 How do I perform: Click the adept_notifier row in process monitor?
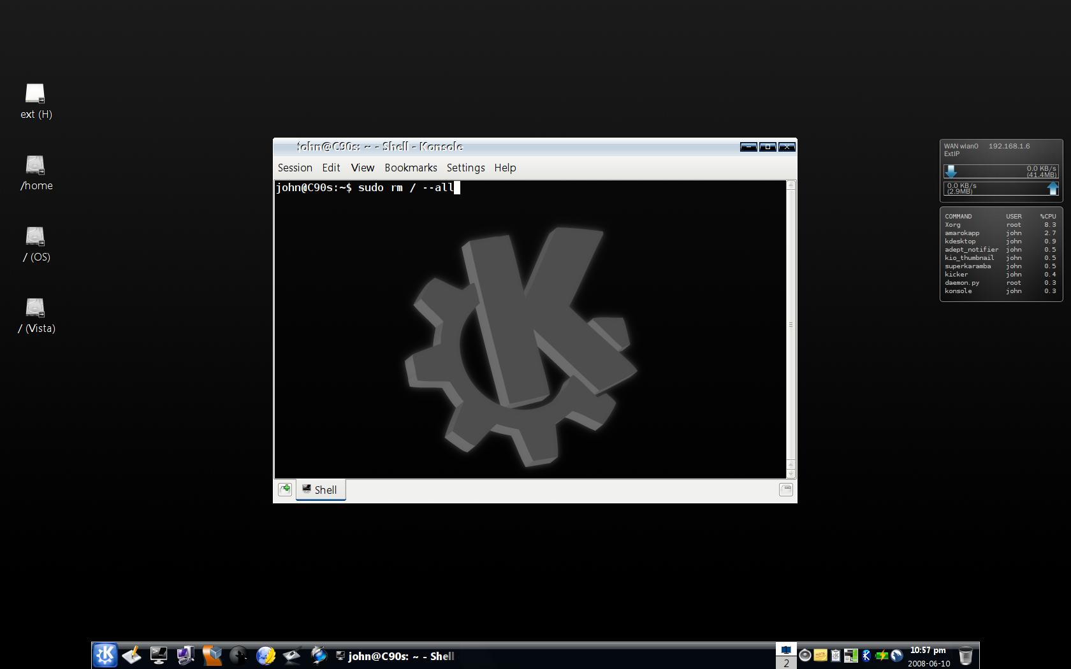point(1000,250)
